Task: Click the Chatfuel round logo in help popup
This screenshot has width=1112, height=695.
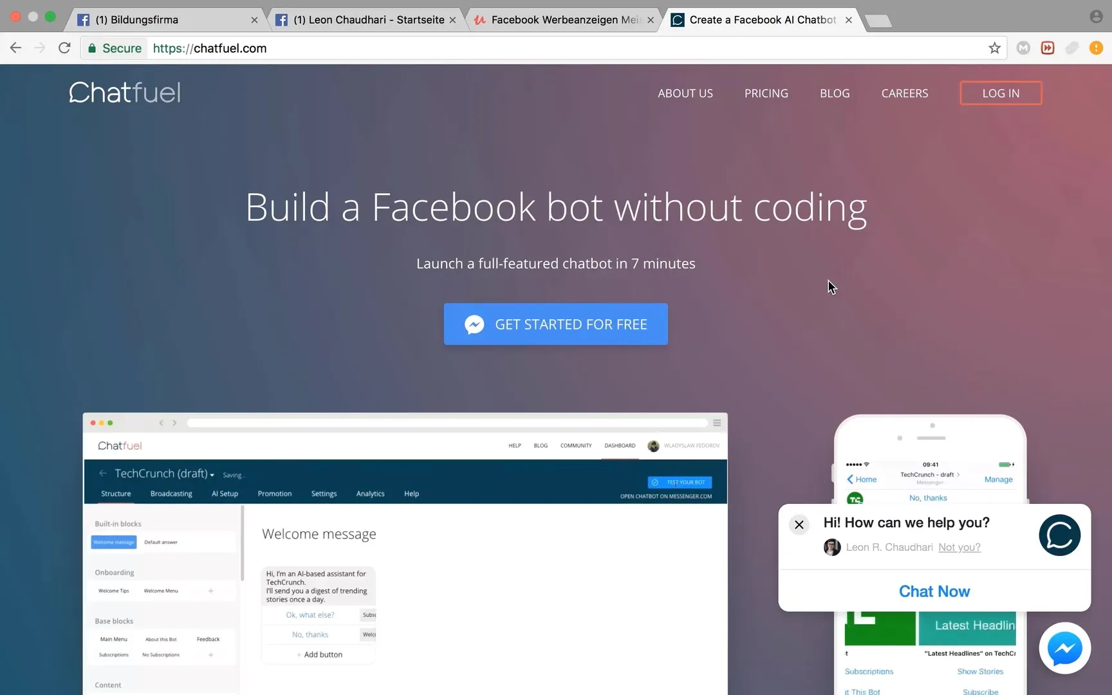Action: tap(1059, 535)
